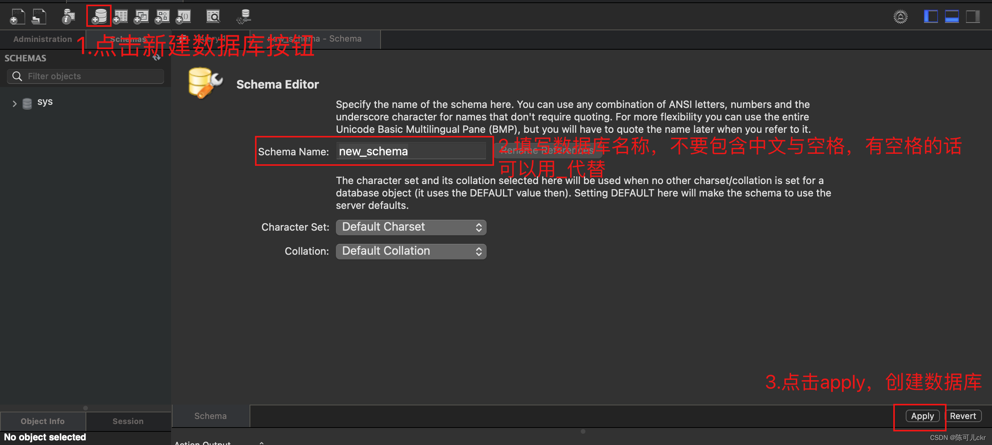Click the Apply button
Image resolution: width=992 pixels, height=445 pixels.
(x=922, y=416)
